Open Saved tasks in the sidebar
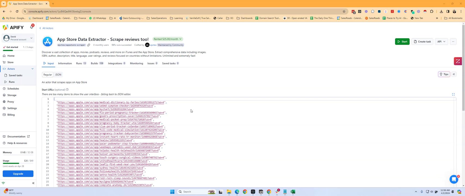The image size is (465, 196). pyautogui.click(x=16, y=75)
